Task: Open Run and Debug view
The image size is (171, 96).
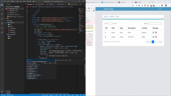Action: point(2,19)
